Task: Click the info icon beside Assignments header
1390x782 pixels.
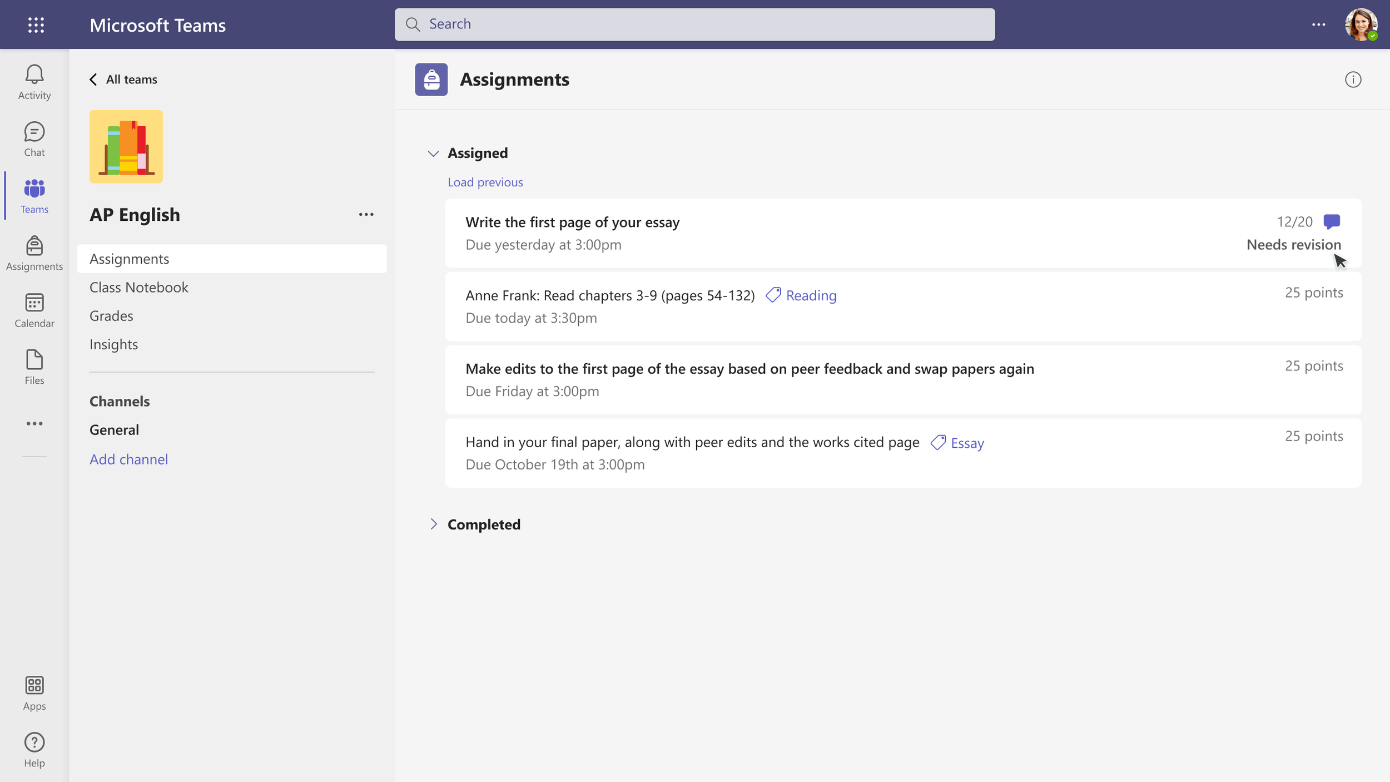Action: coord(1353,80)
